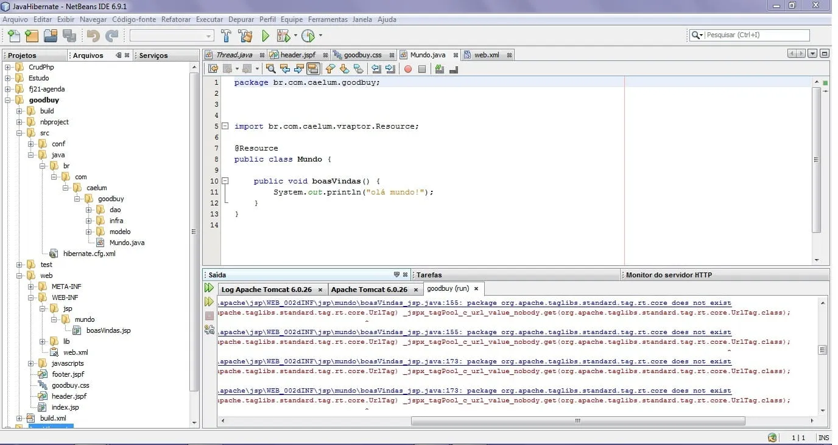Click the Debug Main Project icon
The image size is (838, 445).
coord(283,36)
